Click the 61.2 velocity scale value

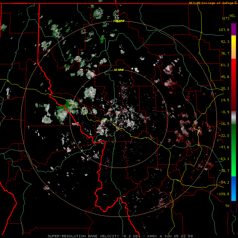coord(225,65)
